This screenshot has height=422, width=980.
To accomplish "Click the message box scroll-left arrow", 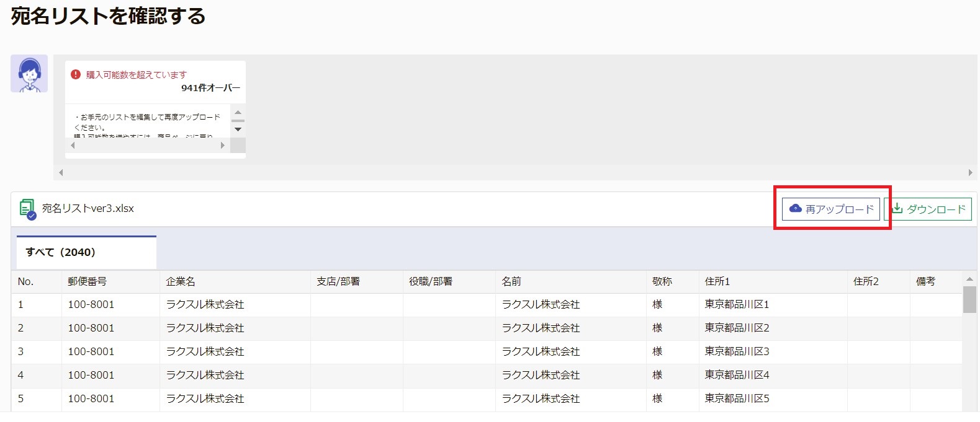I will 73,146.
